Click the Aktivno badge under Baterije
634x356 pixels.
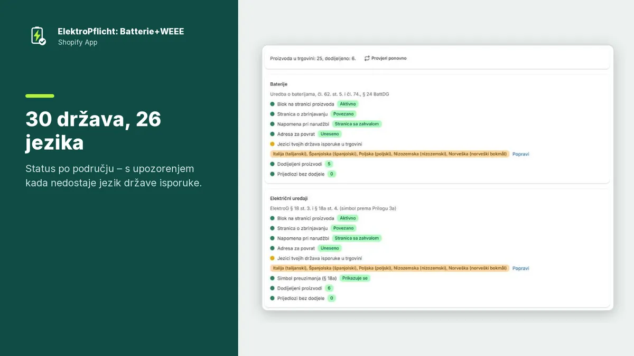(x=348, y=104)
